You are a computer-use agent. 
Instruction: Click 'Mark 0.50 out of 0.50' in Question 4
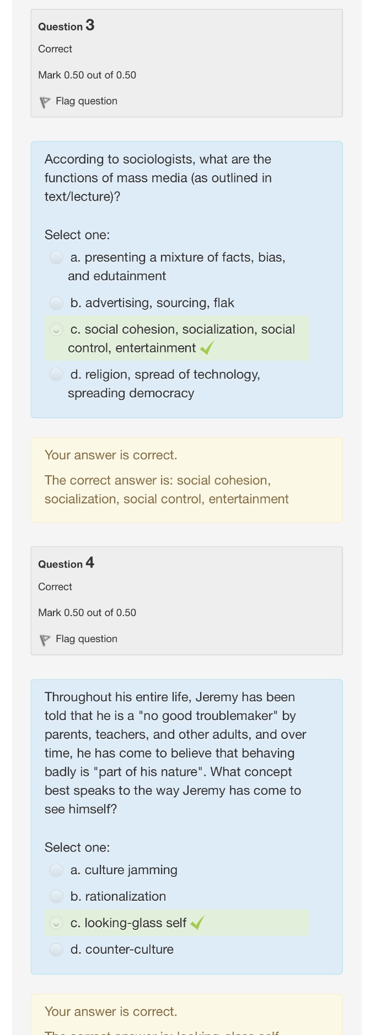tap(87, 613)
